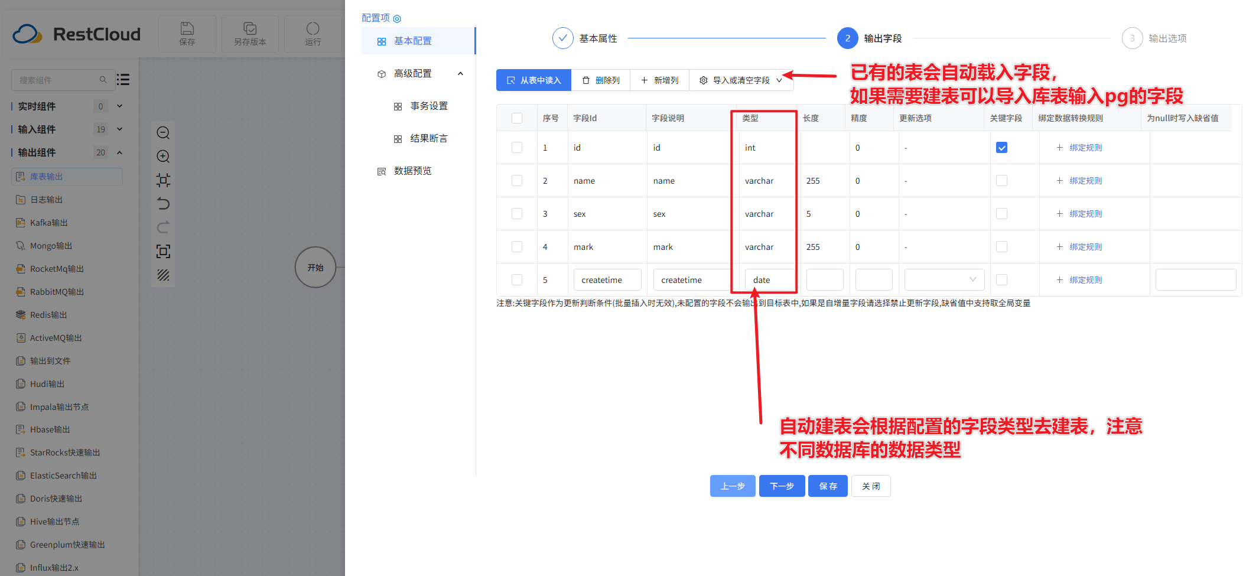This screenshot has height=576, width=1246.
Task: Select the Kafka输出 output component
Action: pos(47,222)
